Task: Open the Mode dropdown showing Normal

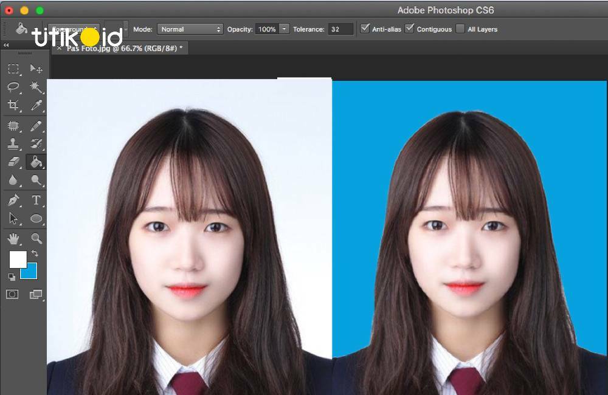Action: (x=190, y=29)
